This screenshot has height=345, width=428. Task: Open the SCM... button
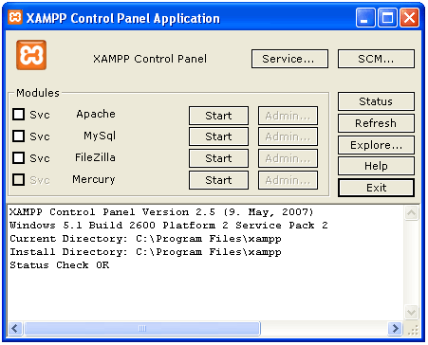click(x=376, y=59)
